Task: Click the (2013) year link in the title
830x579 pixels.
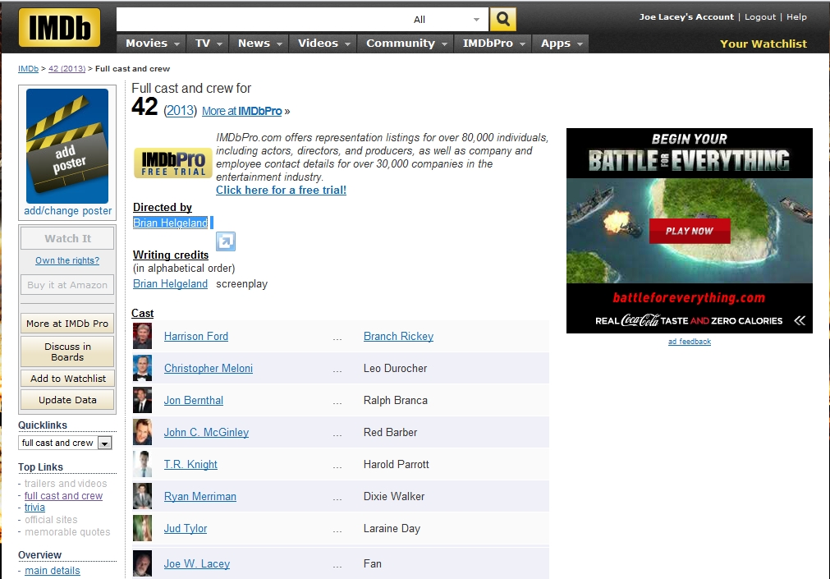Action: coord(180,111)
